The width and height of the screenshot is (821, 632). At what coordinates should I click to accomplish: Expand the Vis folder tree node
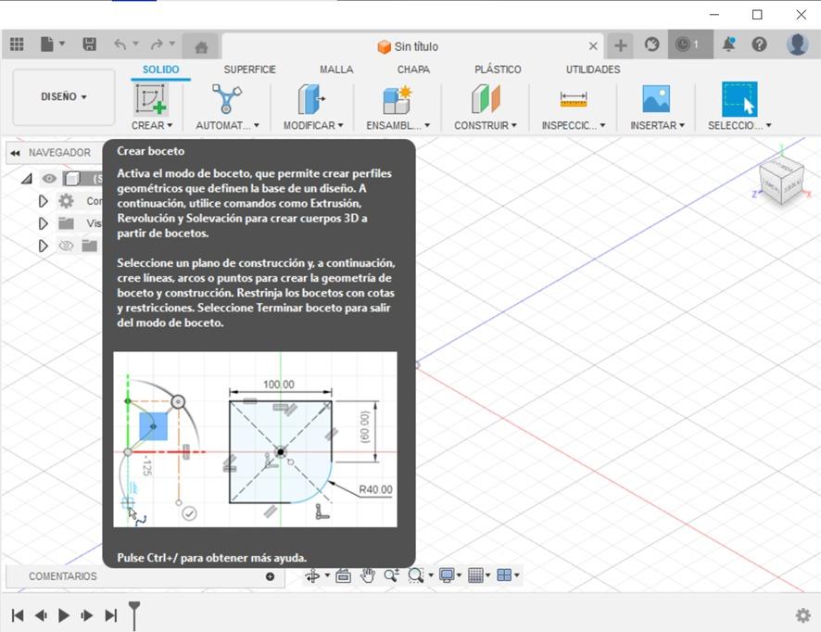tap(43, 223)
